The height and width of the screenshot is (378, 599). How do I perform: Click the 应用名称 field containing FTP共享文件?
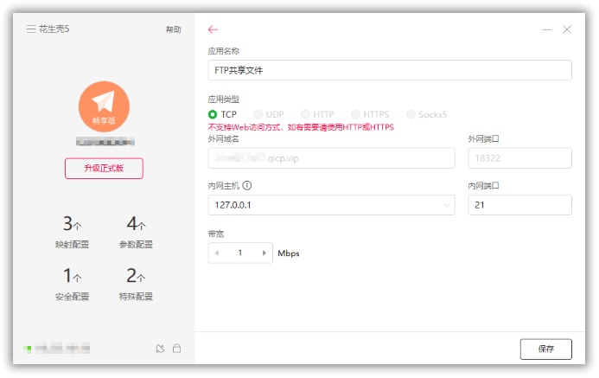pos(390,71)
